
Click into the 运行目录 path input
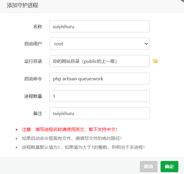(99, 61)
